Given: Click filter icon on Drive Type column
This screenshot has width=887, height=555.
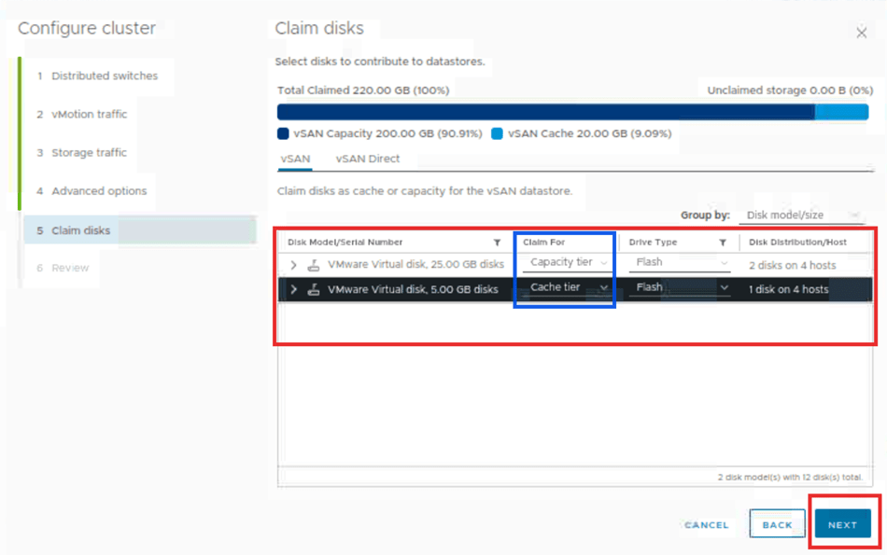Looking at the screenshot, I should tap(722, 243).
